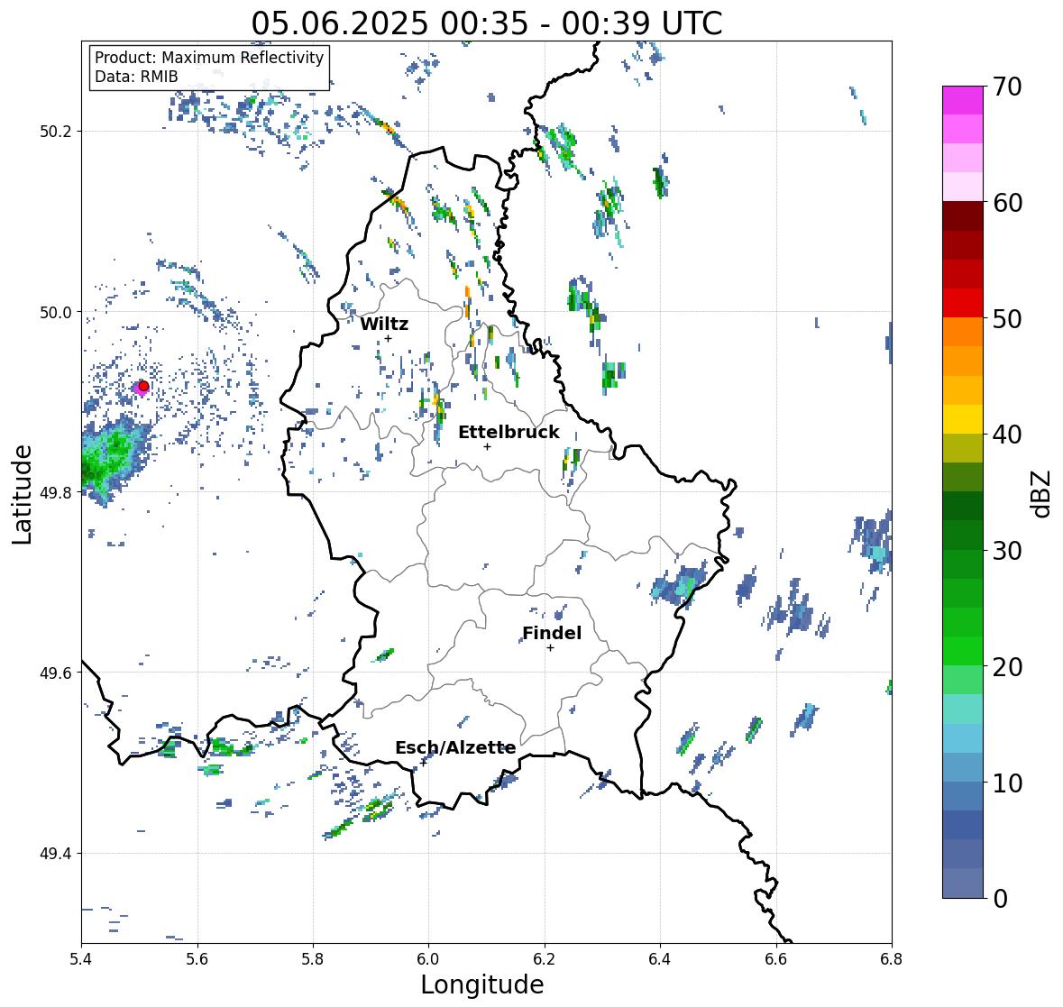Select the Findel station label
Image resolution: width=1063 pixels, height=1007 pixels.
(x=552, y=633)
